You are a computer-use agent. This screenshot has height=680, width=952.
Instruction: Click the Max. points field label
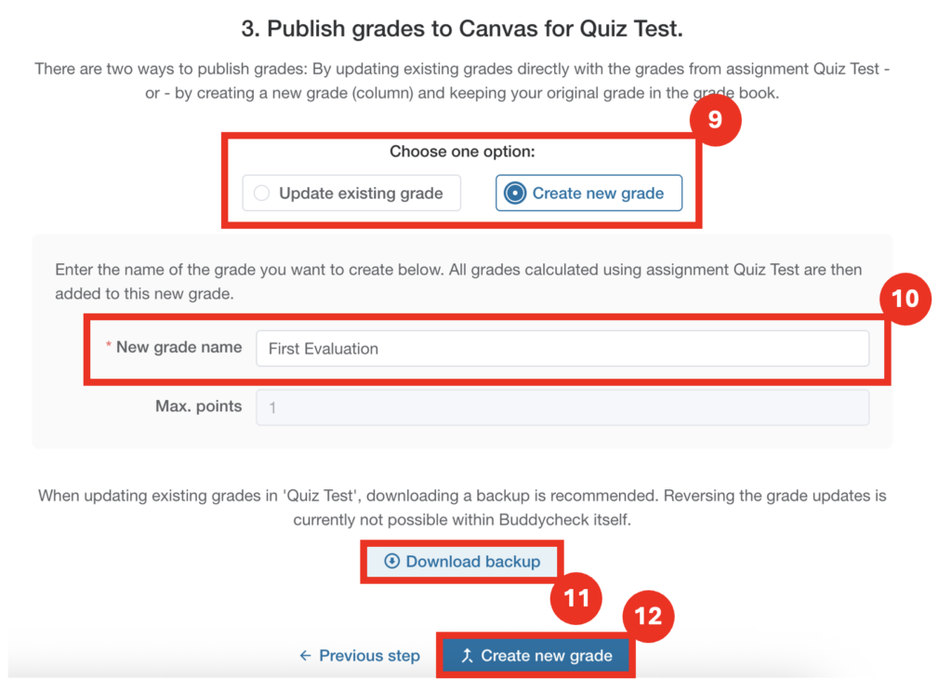(x=198, y=406)
